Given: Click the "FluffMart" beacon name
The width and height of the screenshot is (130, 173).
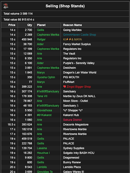Looking at the screenshot, I should (x=69, y=82).
